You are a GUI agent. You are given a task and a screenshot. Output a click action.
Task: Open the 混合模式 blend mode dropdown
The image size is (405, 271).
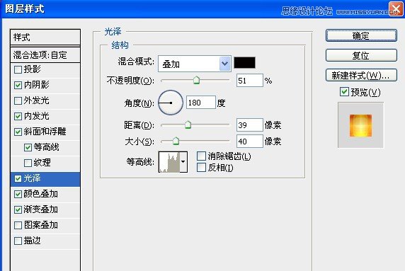pyautogui.click(x=224, y=64)
